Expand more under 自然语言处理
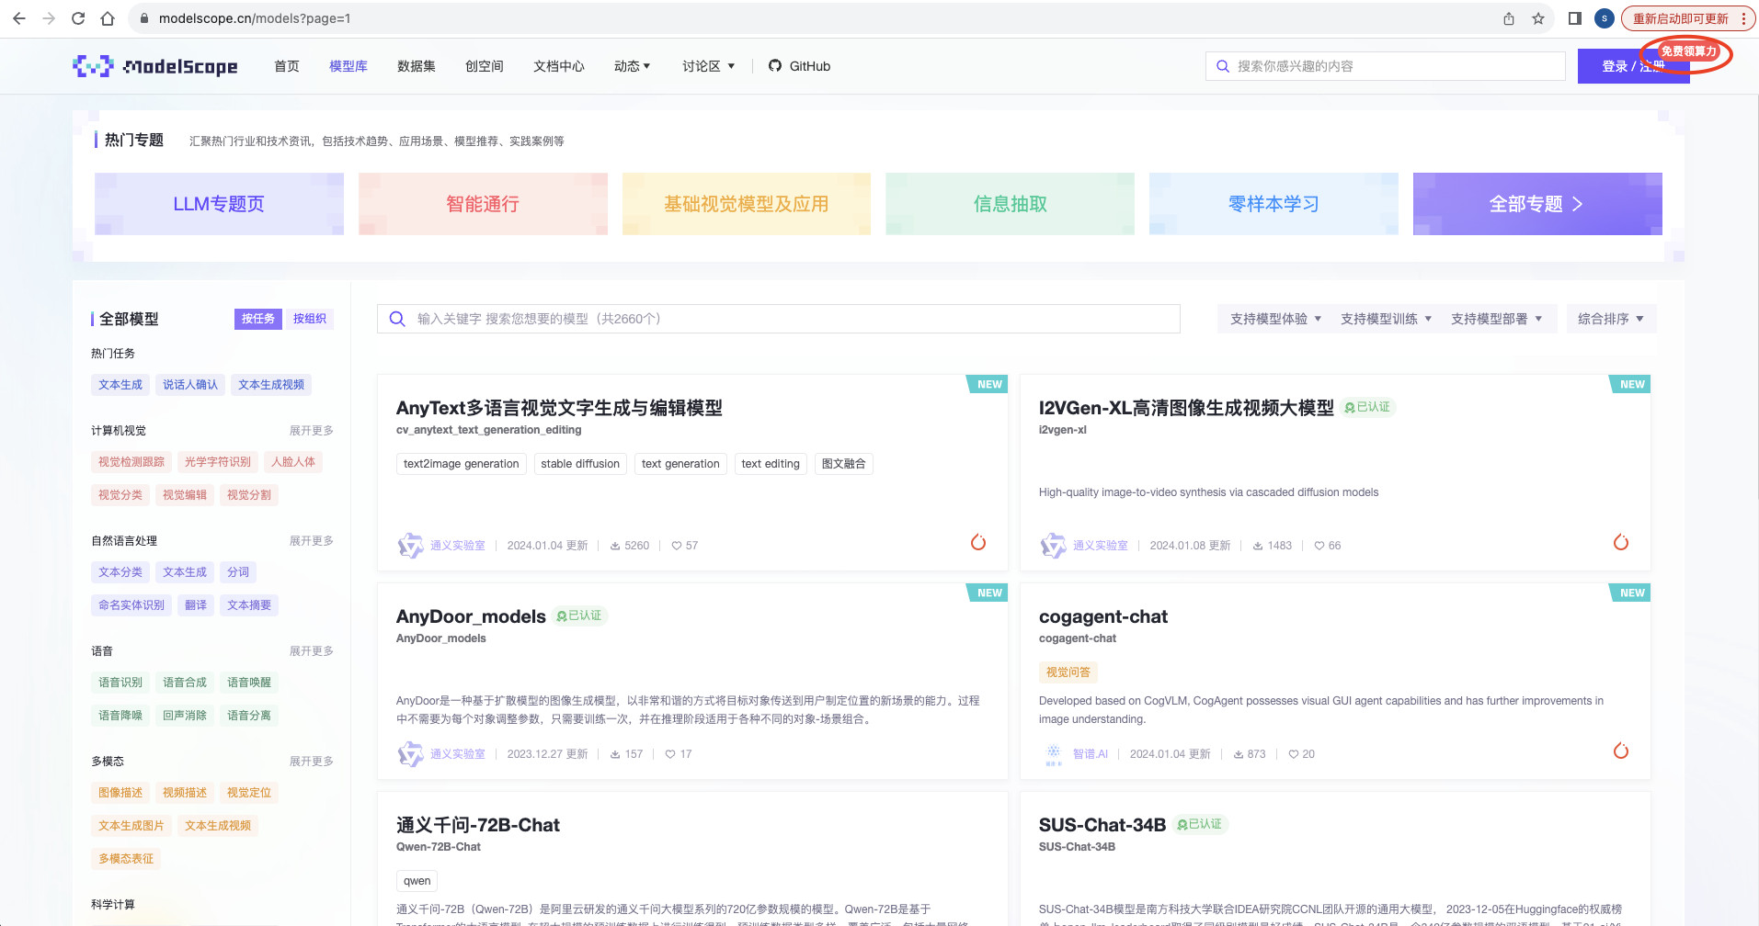This screenshot has width=1759, height=926. coord(312,541)
